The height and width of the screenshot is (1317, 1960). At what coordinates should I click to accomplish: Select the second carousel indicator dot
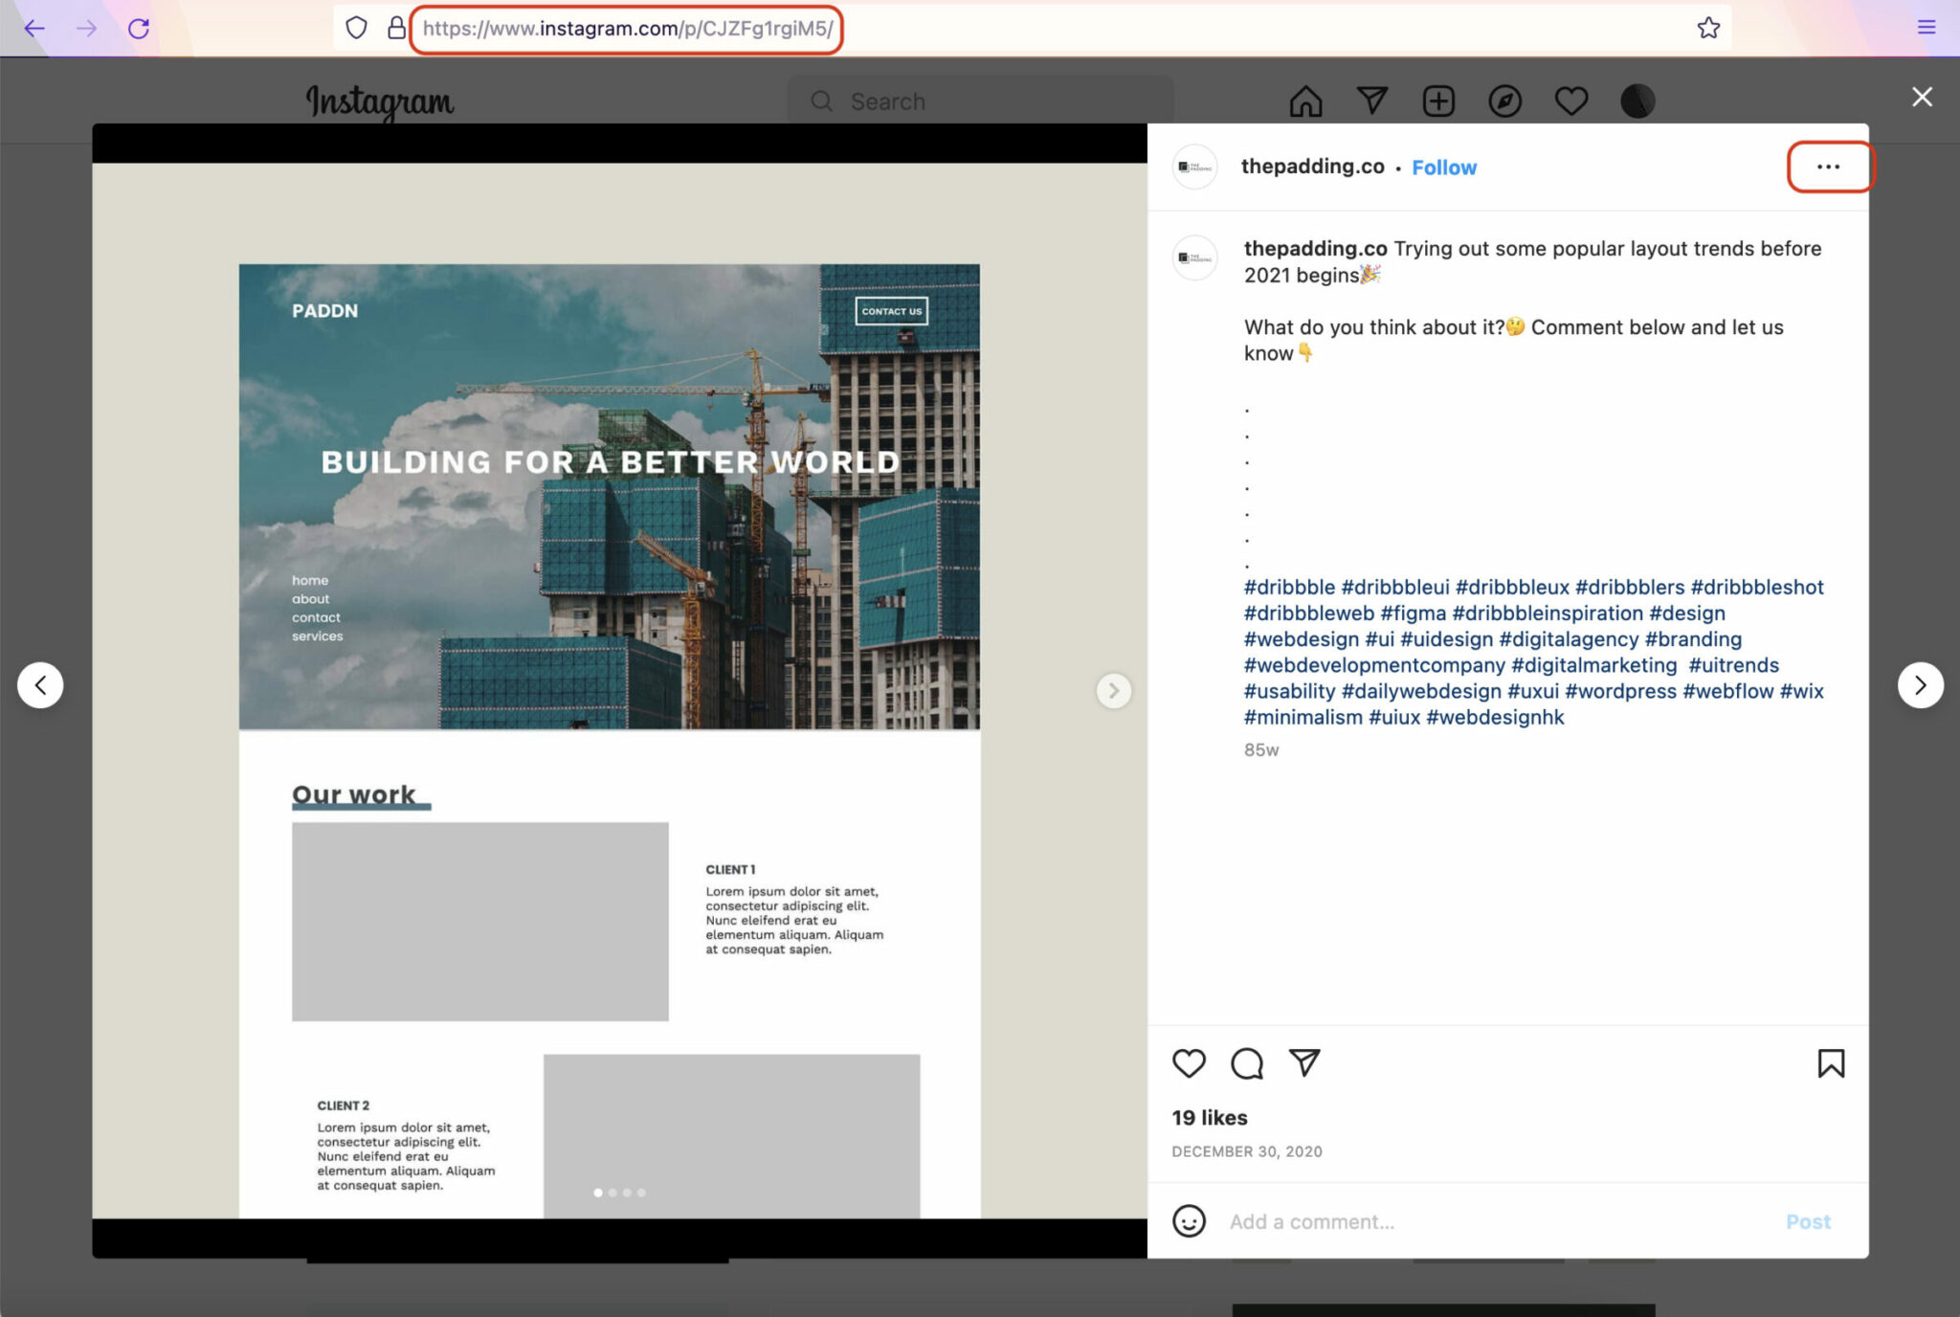613,1193
